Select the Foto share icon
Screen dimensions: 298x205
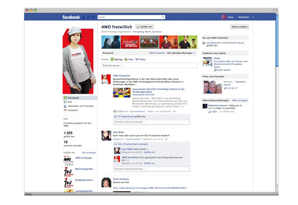coord(125,59)
